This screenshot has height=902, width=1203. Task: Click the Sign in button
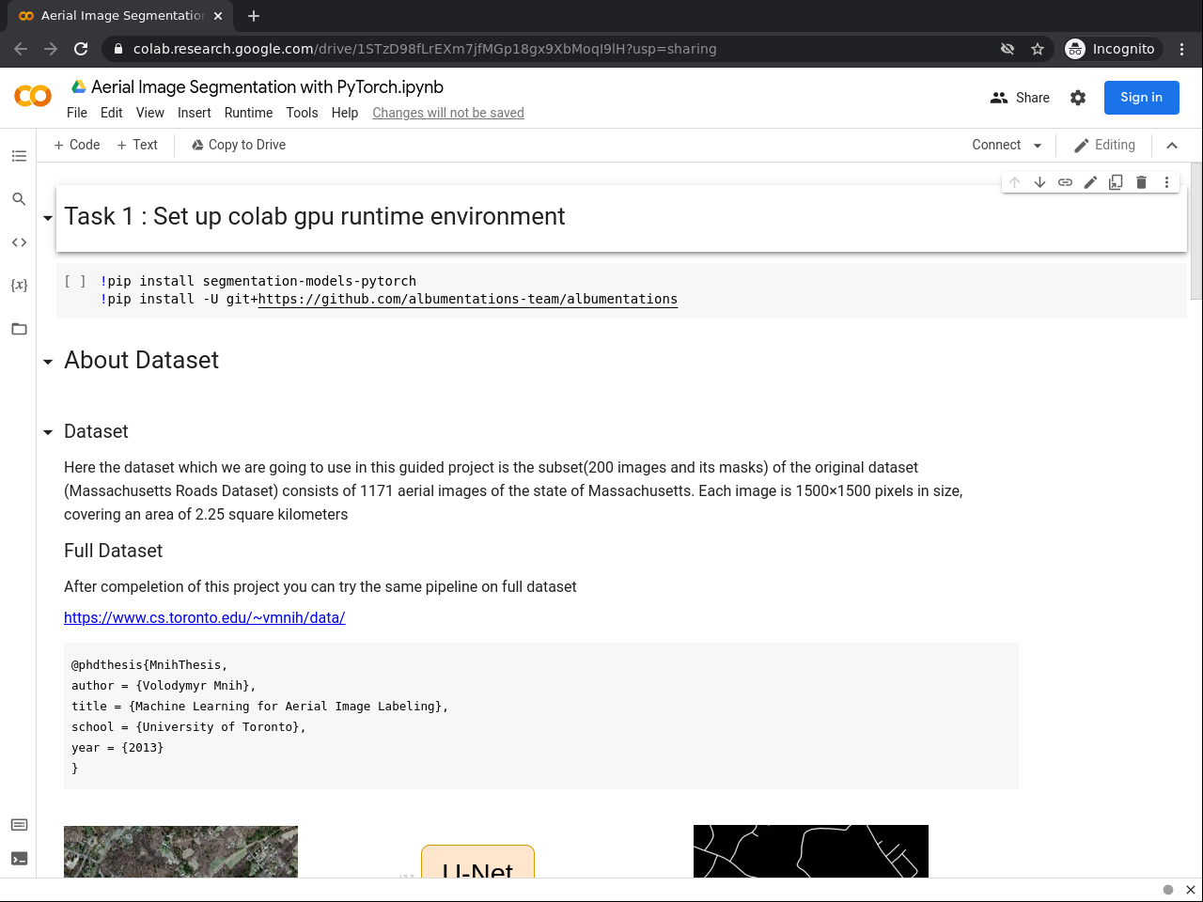1141,98
